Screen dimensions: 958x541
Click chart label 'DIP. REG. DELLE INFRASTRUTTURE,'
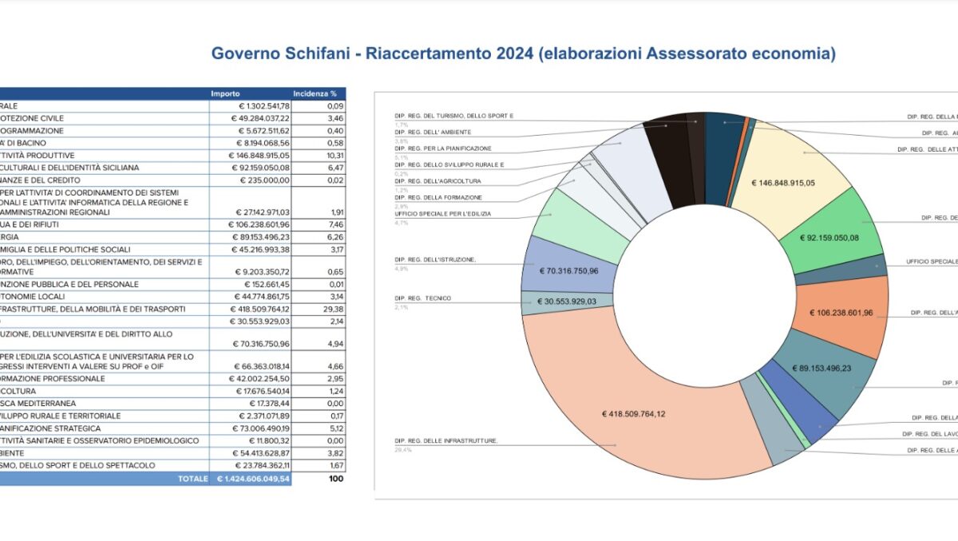pos(446,440)
